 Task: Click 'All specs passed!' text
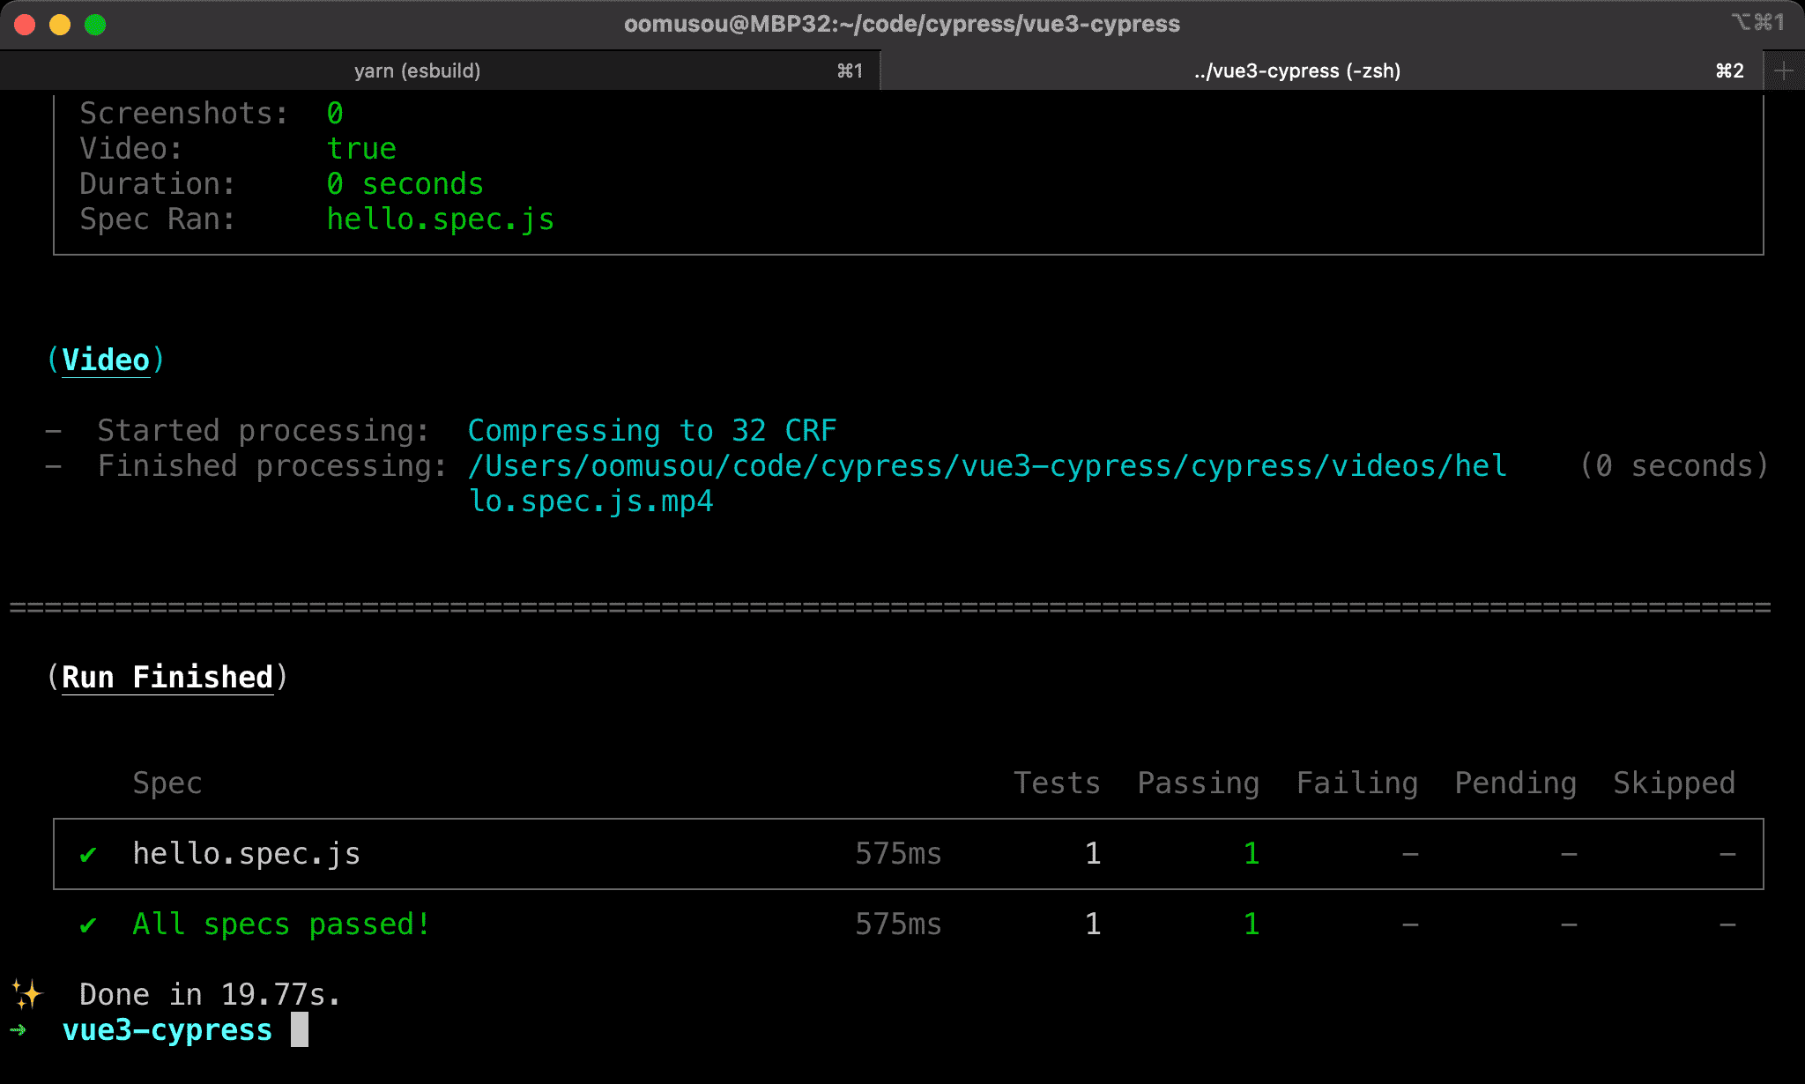point(282,924)
